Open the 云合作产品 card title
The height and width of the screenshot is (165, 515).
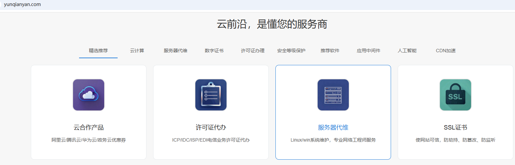pyautogui.click(x=88, y=128)
